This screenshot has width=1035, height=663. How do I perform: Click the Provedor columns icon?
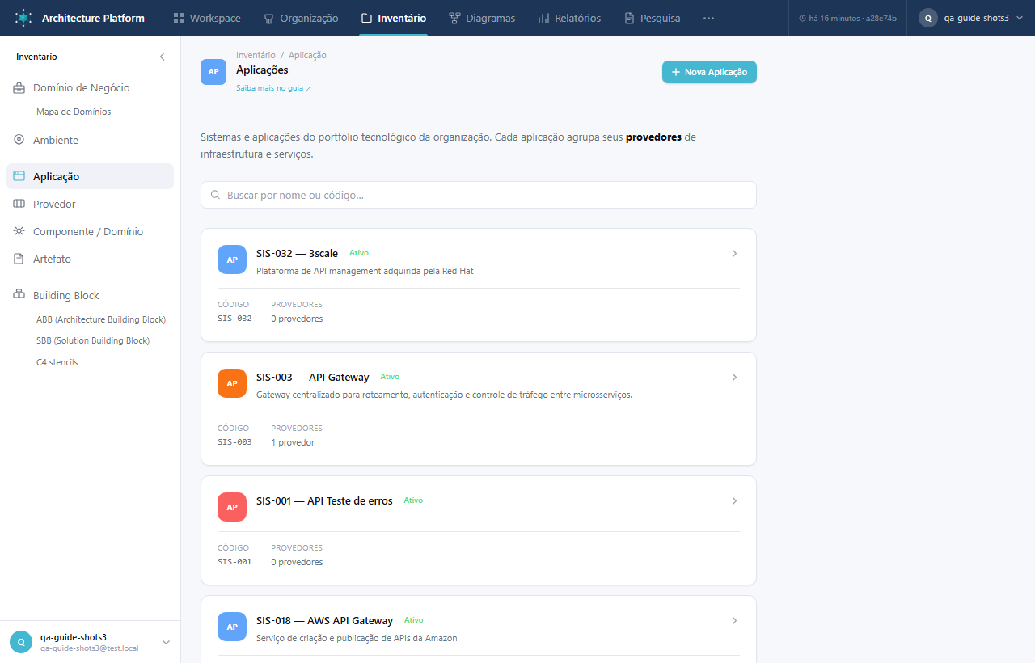(19, 204)
